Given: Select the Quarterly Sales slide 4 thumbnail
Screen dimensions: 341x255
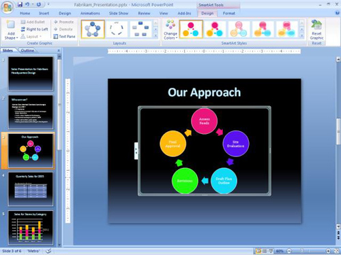Looking at the screenshot, I should tap(31, 189).
